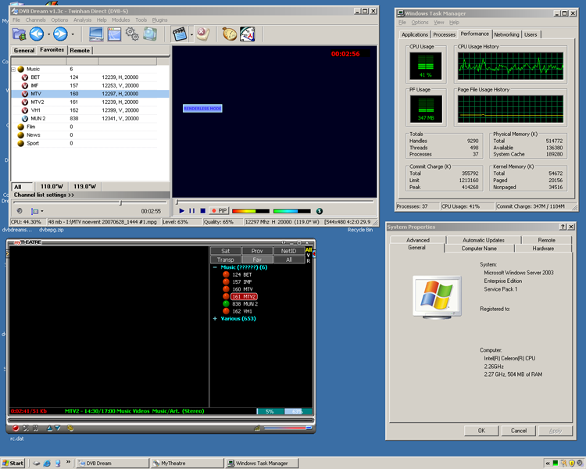Toggle the PIP button in DVB Dream

[x=219, y=211]
